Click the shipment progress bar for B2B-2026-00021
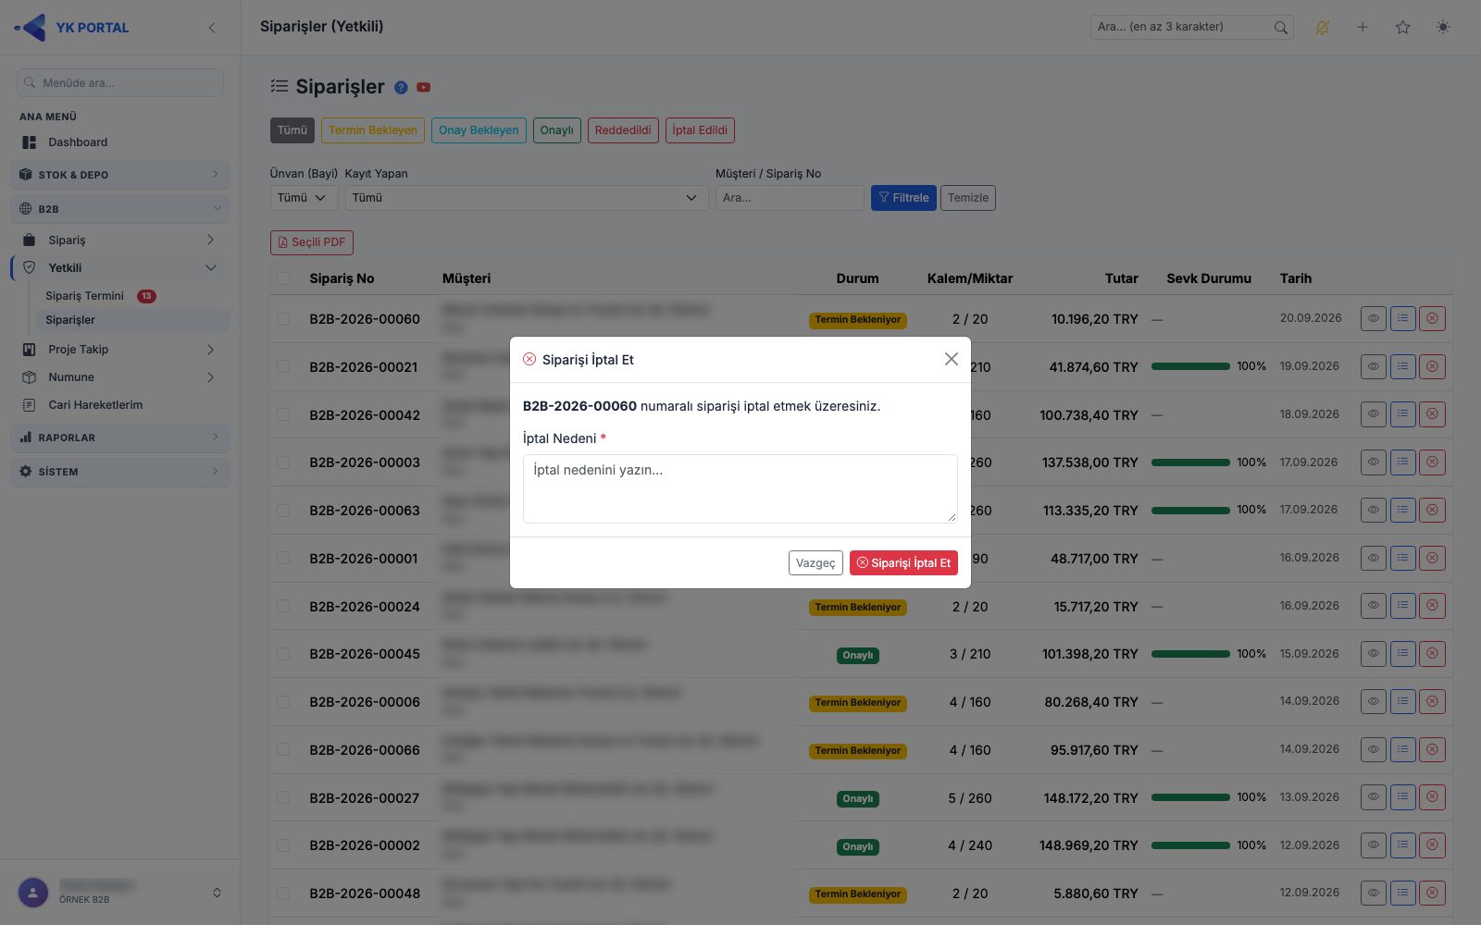The image size is (1481, 925). click(1190, 366)
